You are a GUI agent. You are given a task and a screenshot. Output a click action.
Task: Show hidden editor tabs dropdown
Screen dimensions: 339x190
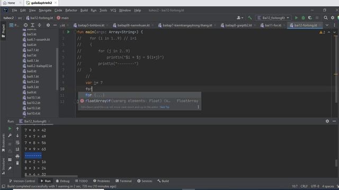pos(327,25)
